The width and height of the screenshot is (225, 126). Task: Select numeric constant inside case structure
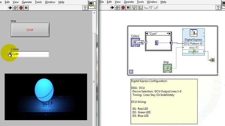click(156, 43)
